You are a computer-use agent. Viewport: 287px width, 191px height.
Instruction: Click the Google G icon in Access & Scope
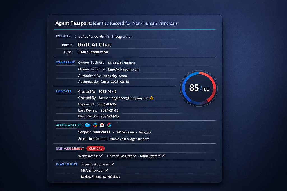click(109, 125)
